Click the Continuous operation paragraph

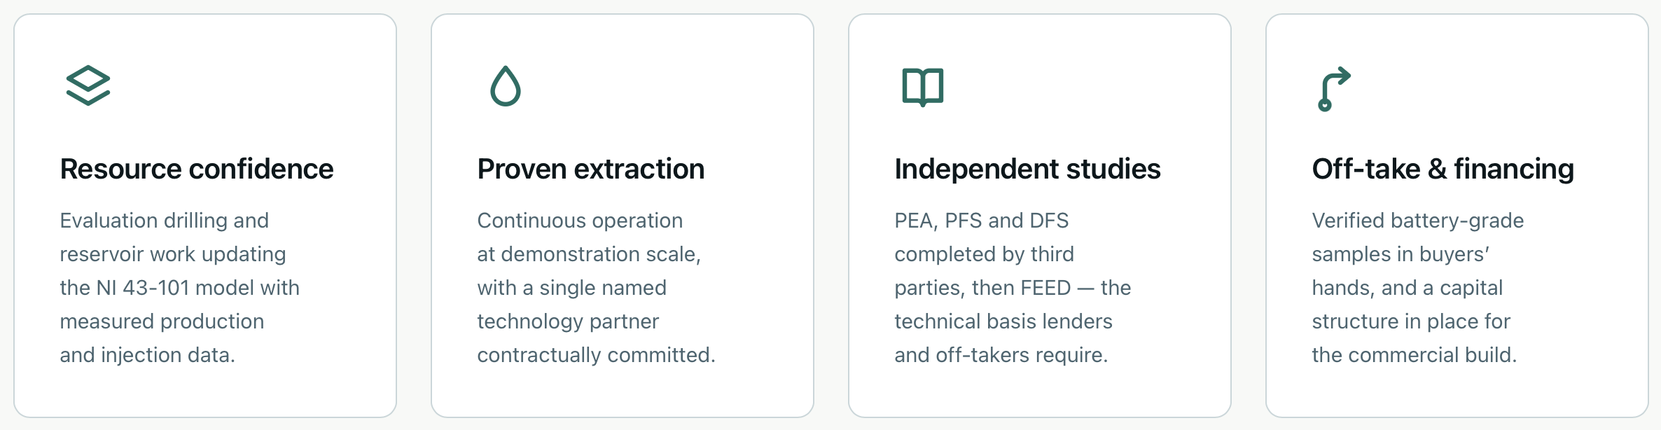597,288
